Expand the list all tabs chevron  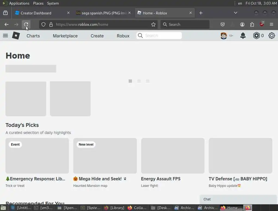coord(235,13)
